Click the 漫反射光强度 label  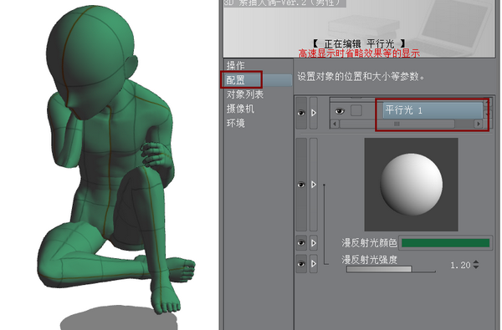369,260
